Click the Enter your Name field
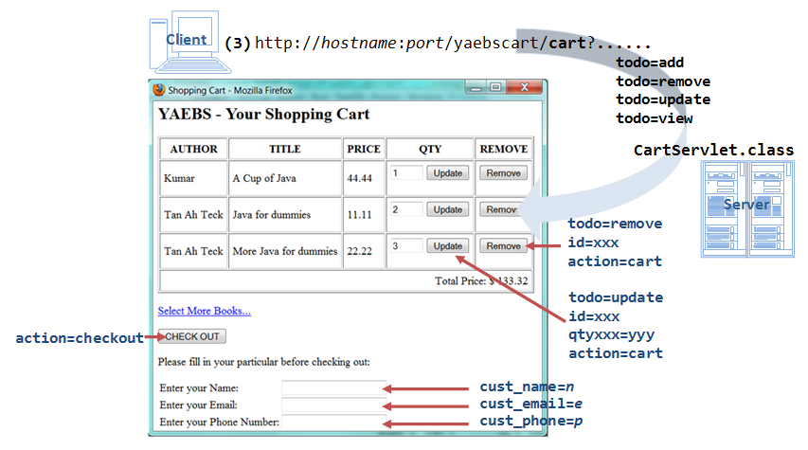Screen dimensions: 808x450 [333, 387]
